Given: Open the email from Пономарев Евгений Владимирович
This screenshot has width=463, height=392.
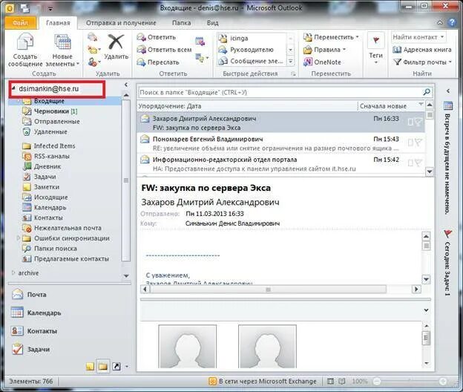Looking at the screenshot, I should (x=281, y=143).
